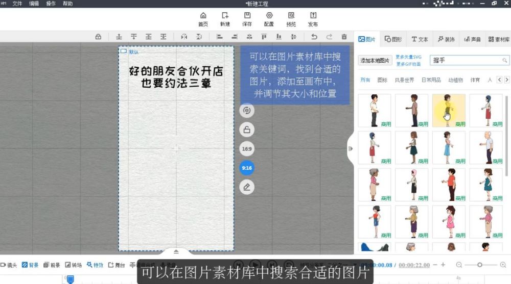Click the flip horizontal icon
This screenshot has width=511, height=284.
184,37
